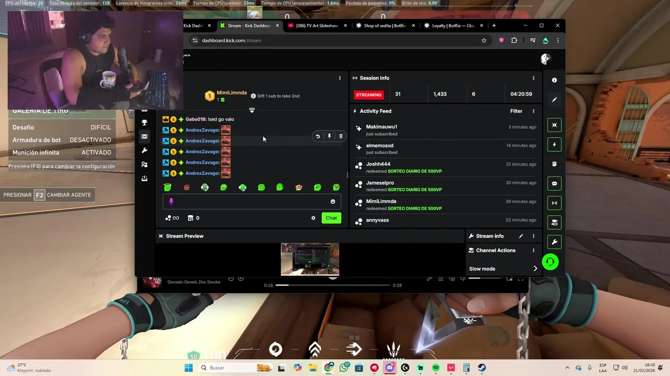Viewport: 670px width, 376px height.
Task: Open the emoji picker in chat input
Action: coord(333,202)
